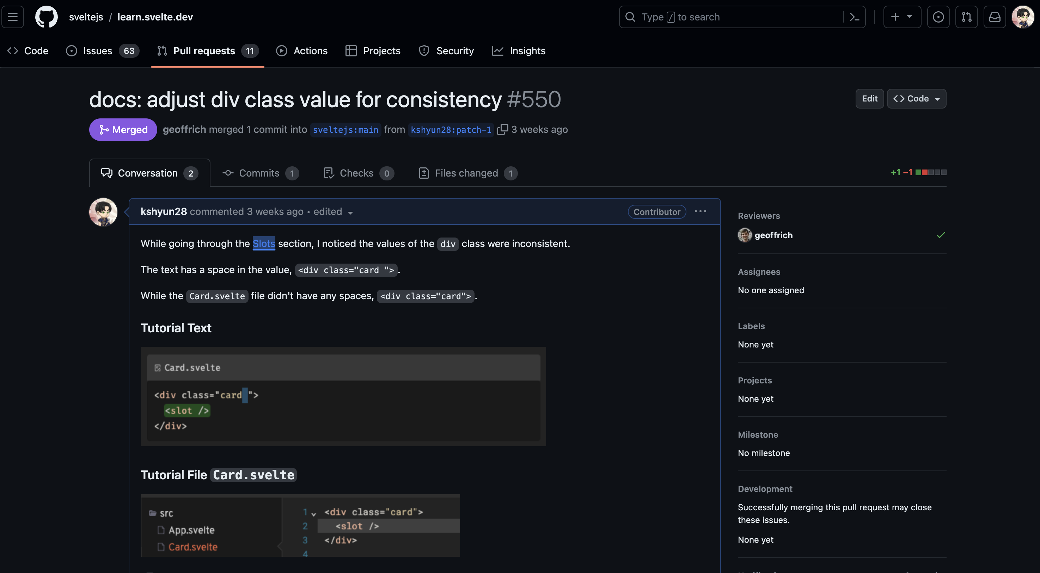Viewport: 1040px width, 573px height.
Task: Open the command palette terminal icon
Action: tap(854, 17)
